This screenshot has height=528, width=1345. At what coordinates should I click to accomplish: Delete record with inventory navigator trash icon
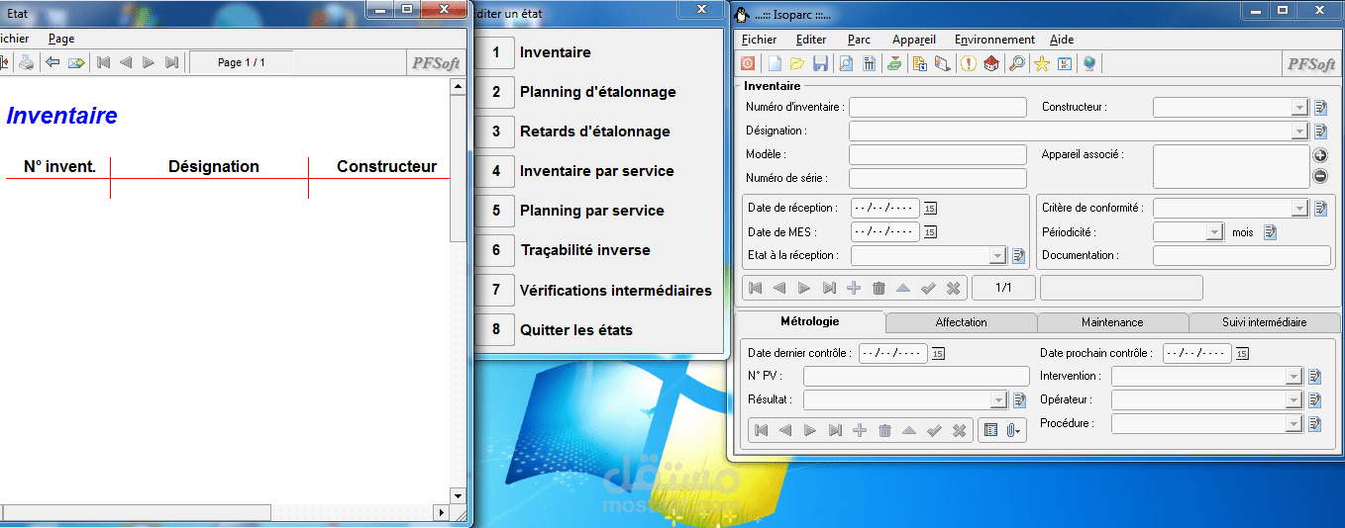coord(879,288)
